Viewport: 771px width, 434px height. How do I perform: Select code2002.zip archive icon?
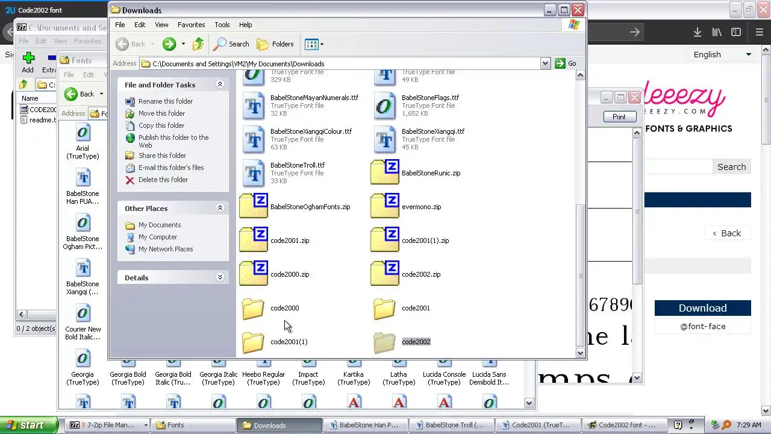click(x=385, y=274)
